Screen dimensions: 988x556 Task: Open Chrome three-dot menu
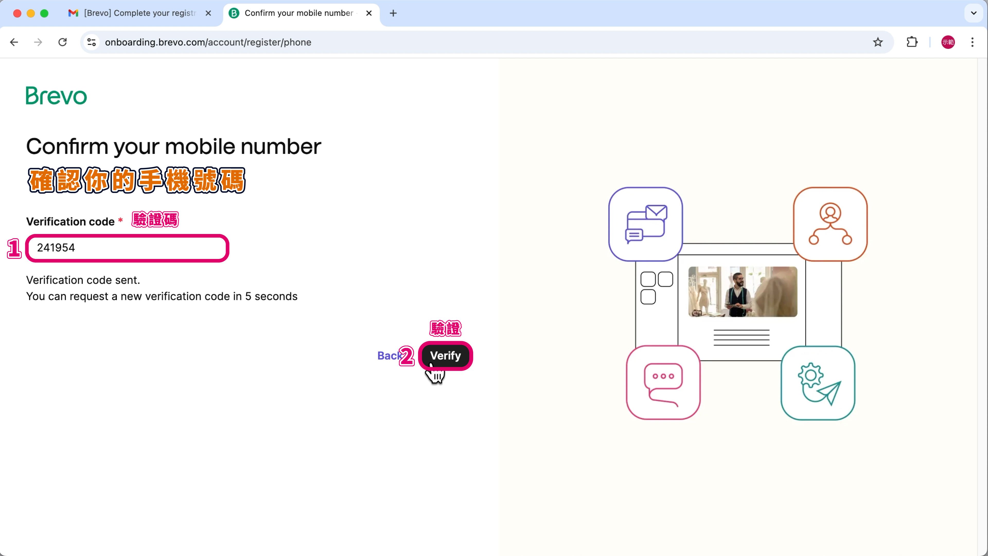click(x=972, y=42)
